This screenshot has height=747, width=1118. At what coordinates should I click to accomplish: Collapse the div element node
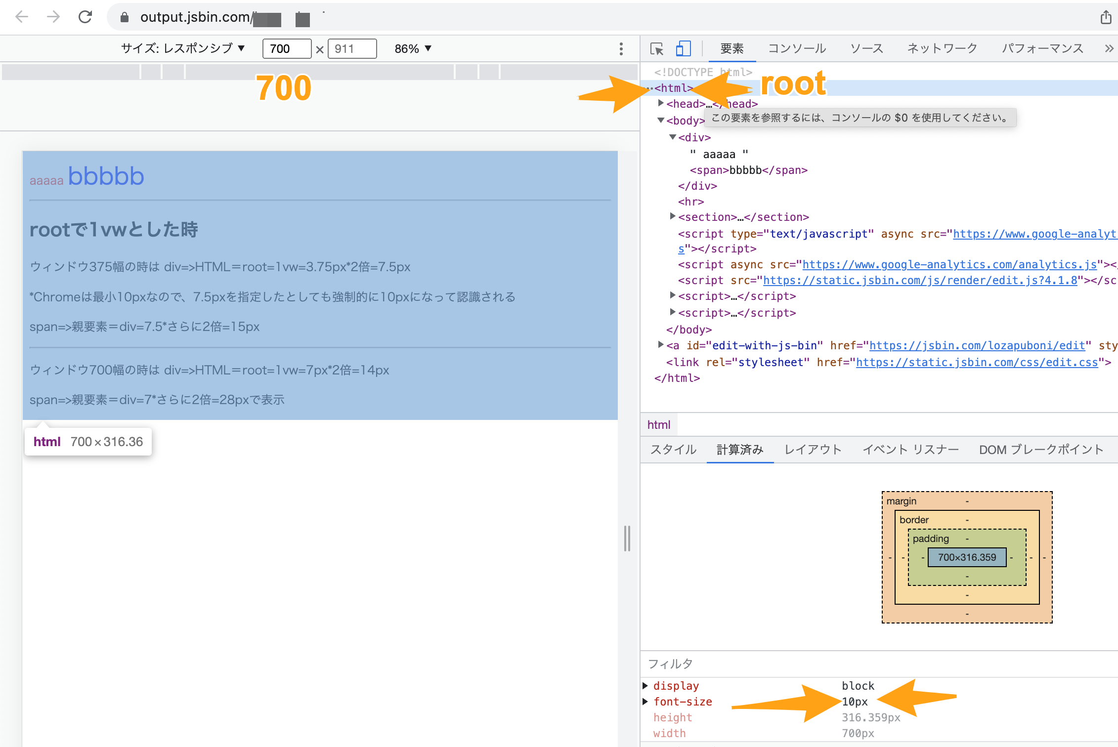click(x=673, y=137)
